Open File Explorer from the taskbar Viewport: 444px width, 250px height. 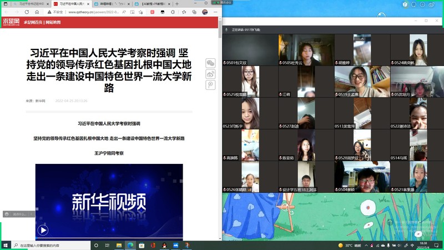point(119,245)
